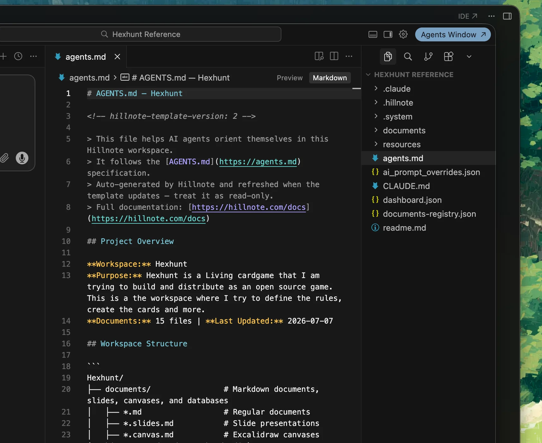Expand the .system folder
The width and height of the screenshot is (542, 443).
(398, 117)
